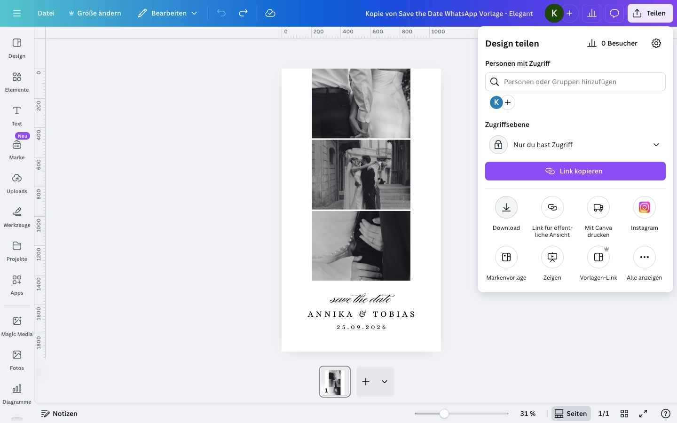Screen dimensions: 677x423
Task: Select the top photo of holding hands
Action: pyautogui.click(x=361, y=103)
